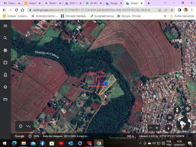Click the mini globe overview
Screen dimensions: 196x147
click(x=184, y=124)
